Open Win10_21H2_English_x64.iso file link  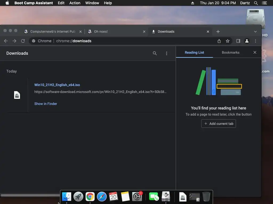57,85
